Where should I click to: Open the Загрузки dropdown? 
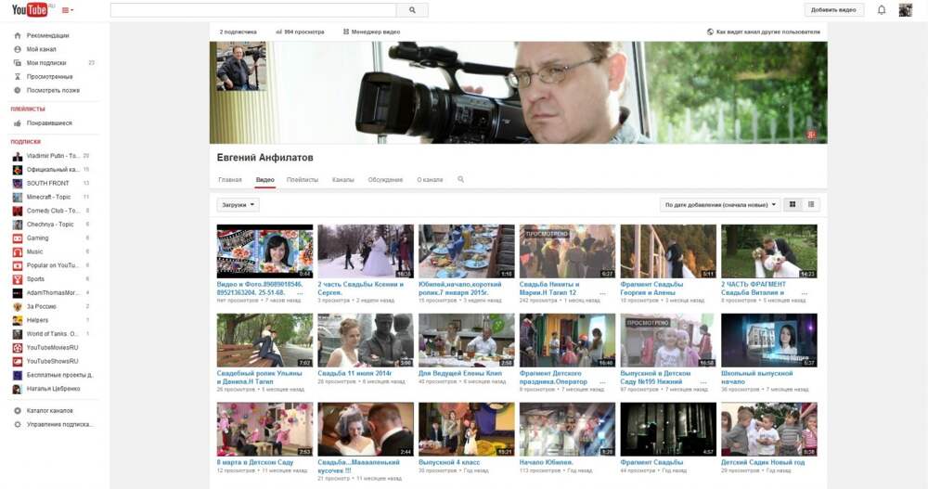(238, 204)
